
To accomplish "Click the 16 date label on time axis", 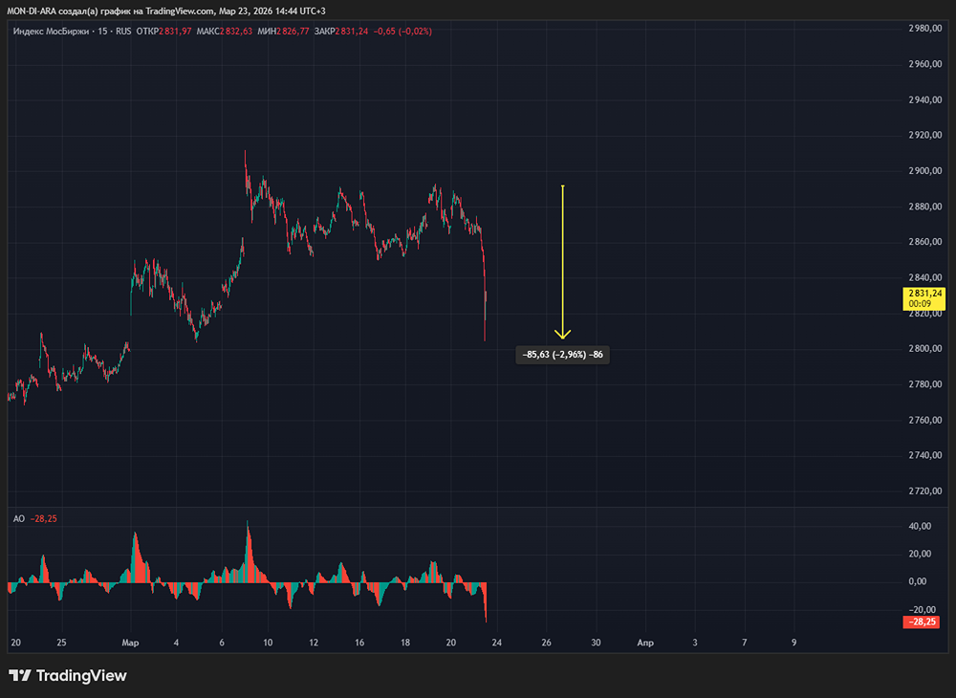I will pos(359,643).
